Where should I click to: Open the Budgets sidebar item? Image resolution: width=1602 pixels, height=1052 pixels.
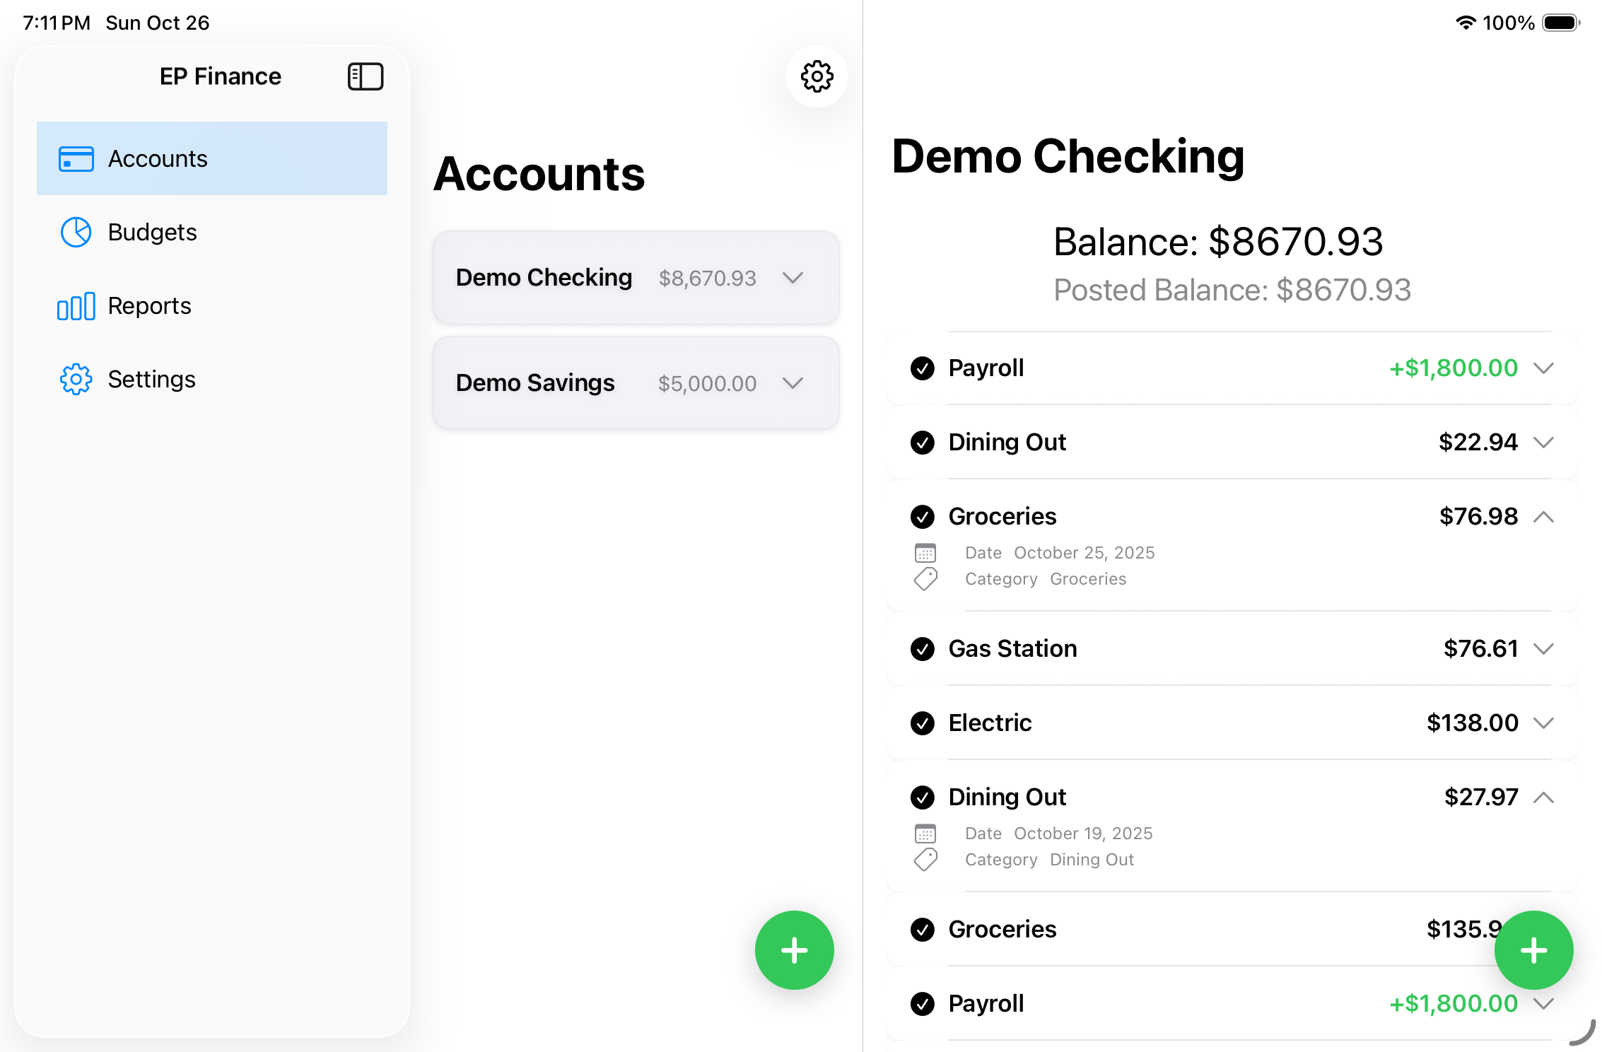pyautogui.click(x=152, y=233)
